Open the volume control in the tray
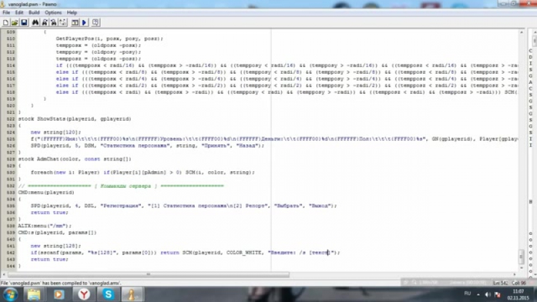The height and width of the screenshot is (302, 537). [x=488, y=295]
